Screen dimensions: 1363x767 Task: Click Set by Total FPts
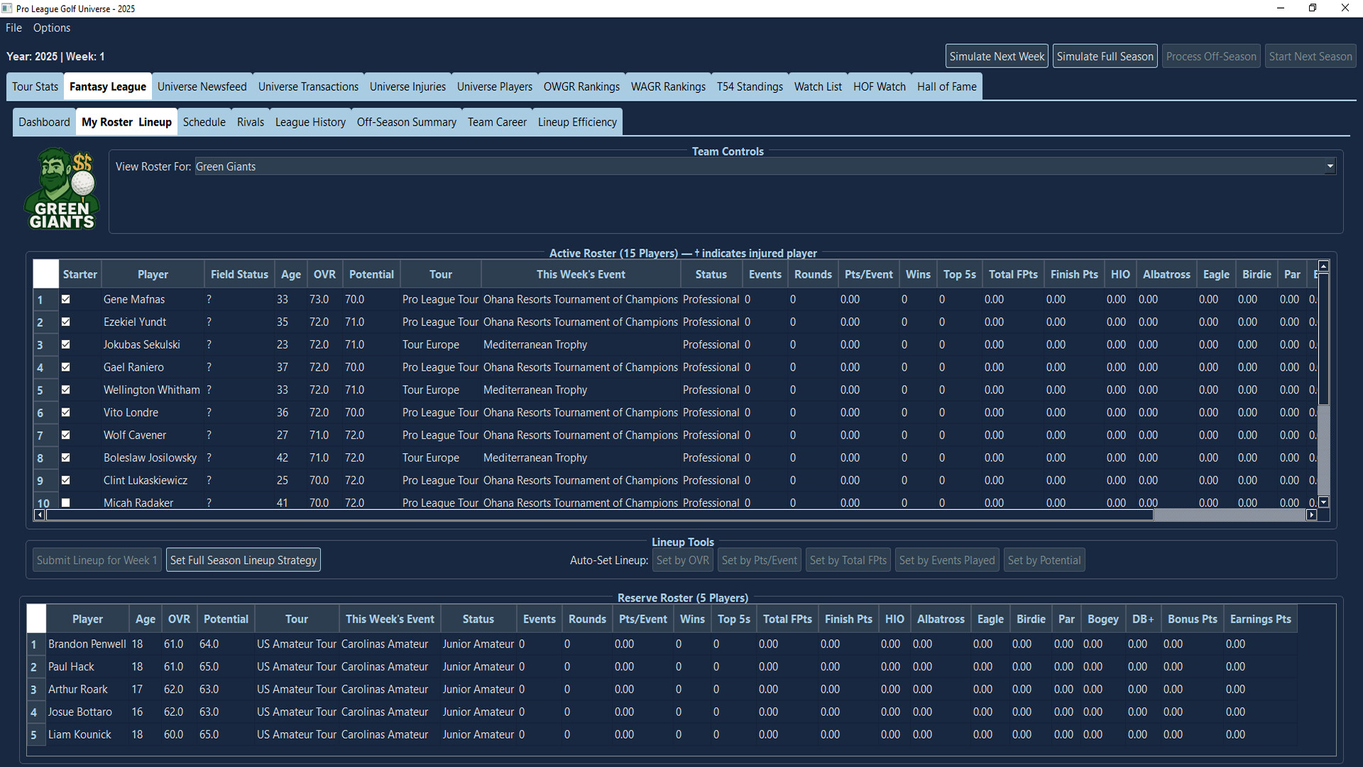(848, 560)
